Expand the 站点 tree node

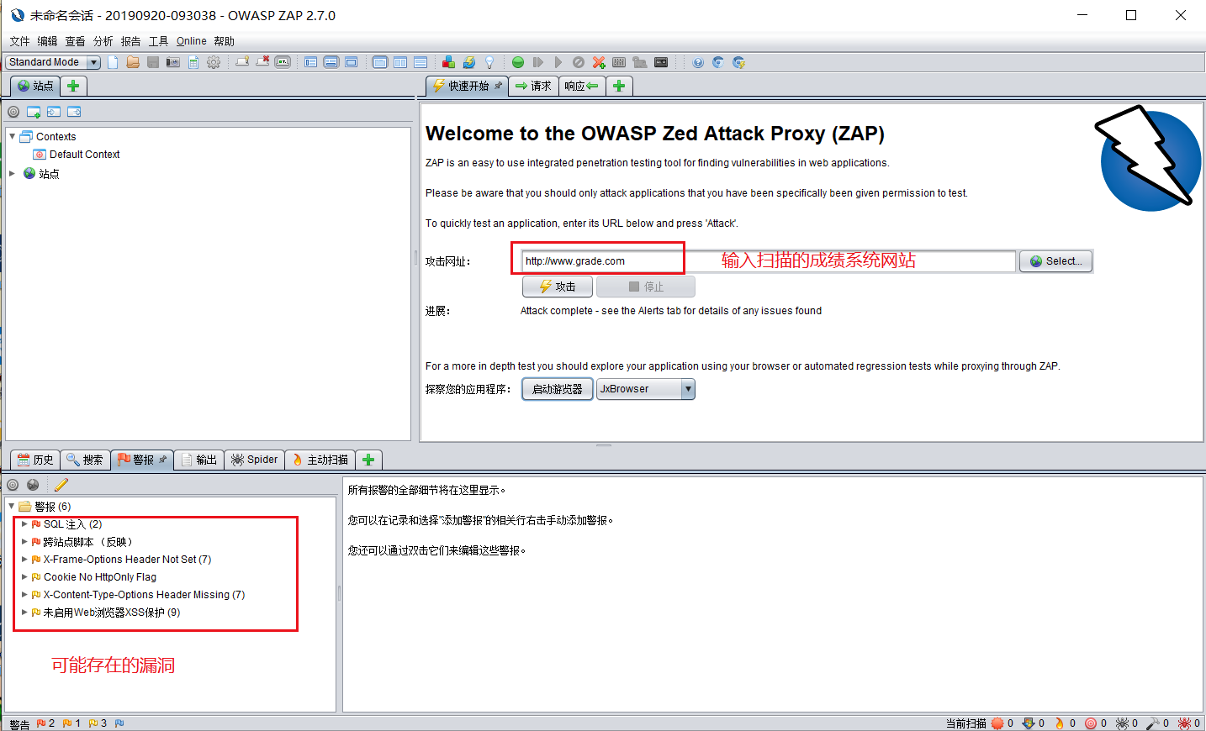[12, 173]
